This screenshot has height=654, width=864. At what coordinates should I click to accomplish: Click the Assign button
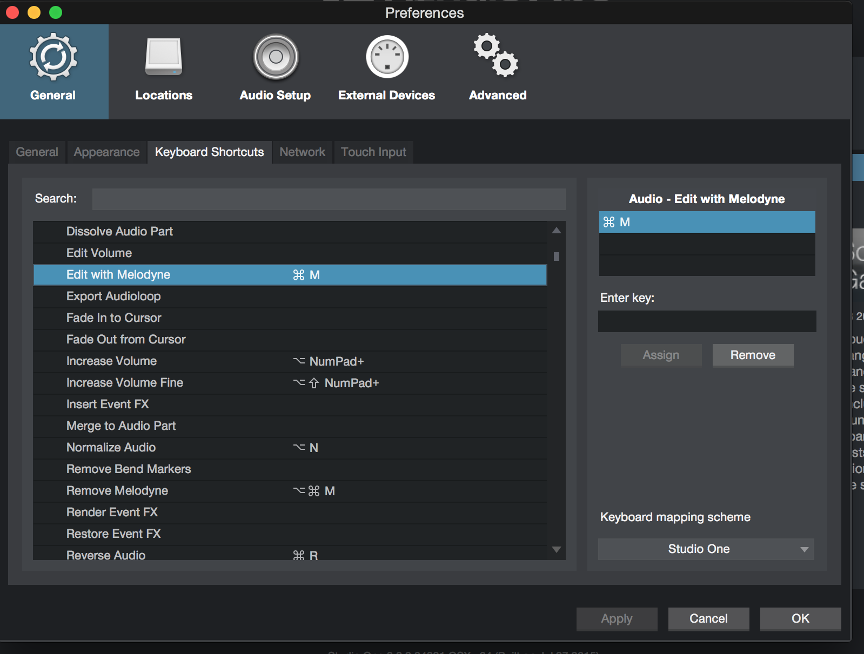pyautogui.click(x=661, y=355)
